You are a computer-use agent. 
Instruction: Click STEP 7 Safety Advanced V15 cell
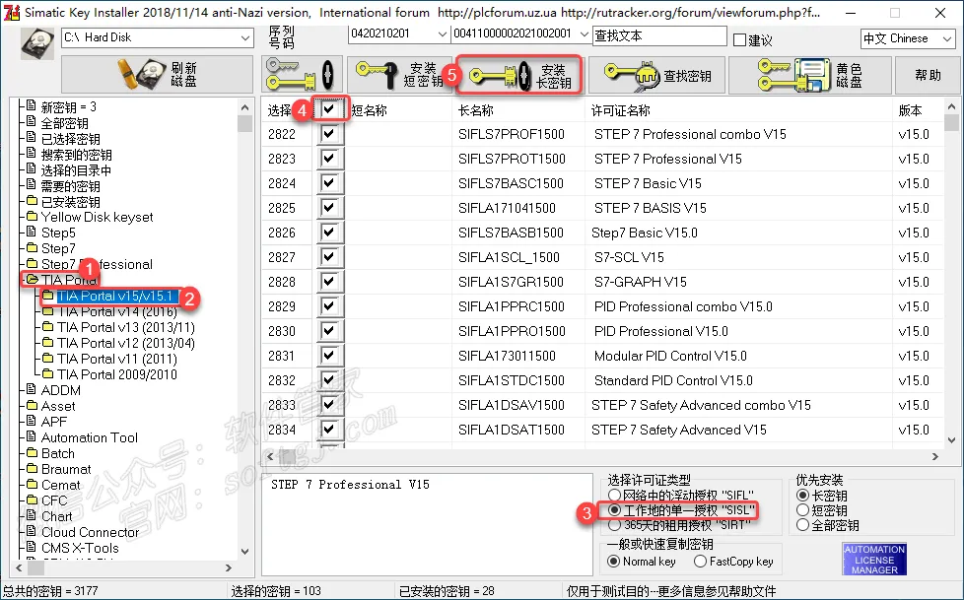679,430
